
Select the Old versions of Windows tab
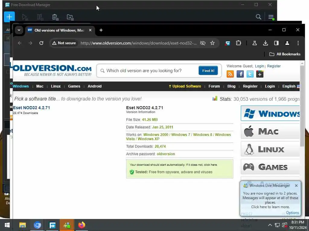coord(59,30)
